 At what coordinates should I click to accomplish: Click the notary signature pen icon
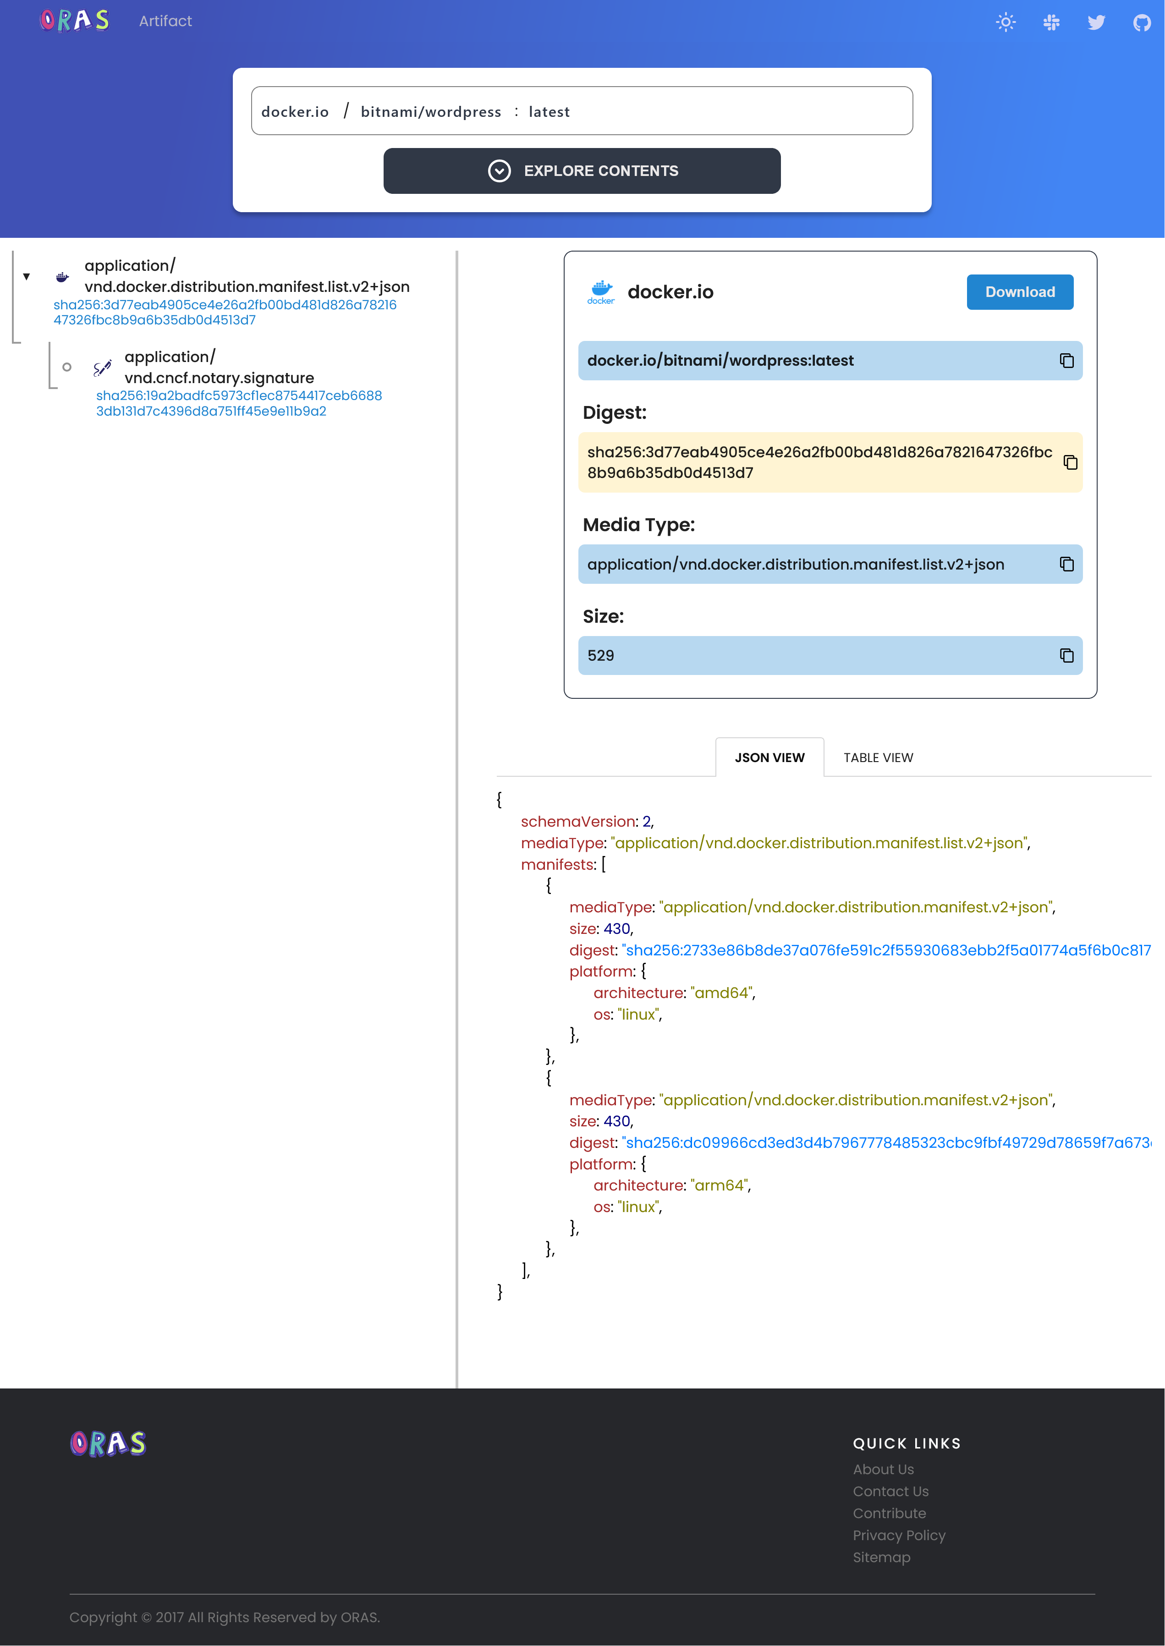click(x=103, y=367)
